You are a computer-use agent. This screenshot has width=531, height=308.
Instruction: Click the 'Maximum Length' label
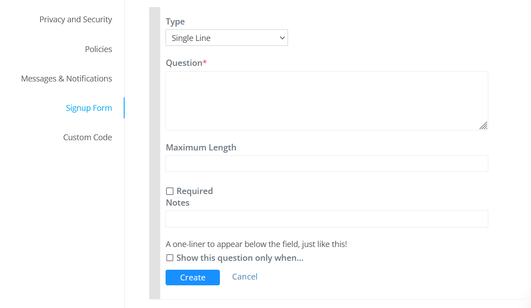click(201, 148)
